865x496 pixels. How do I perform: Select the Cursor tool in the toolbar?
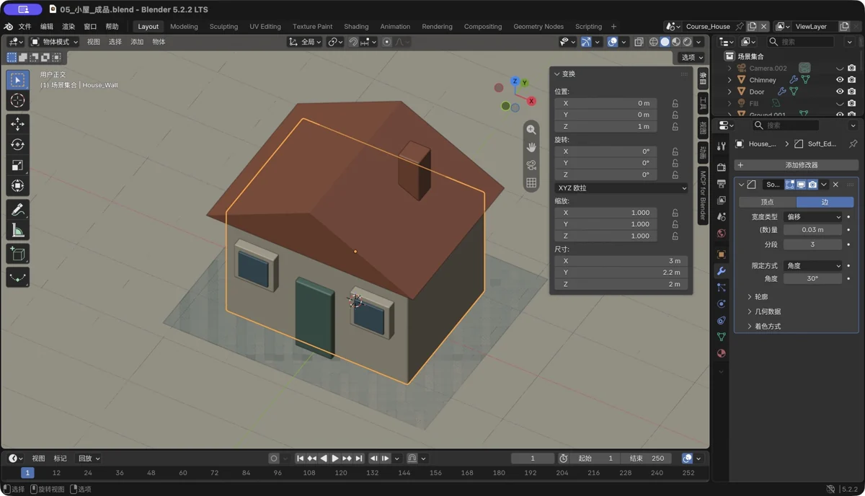point(18,101)
